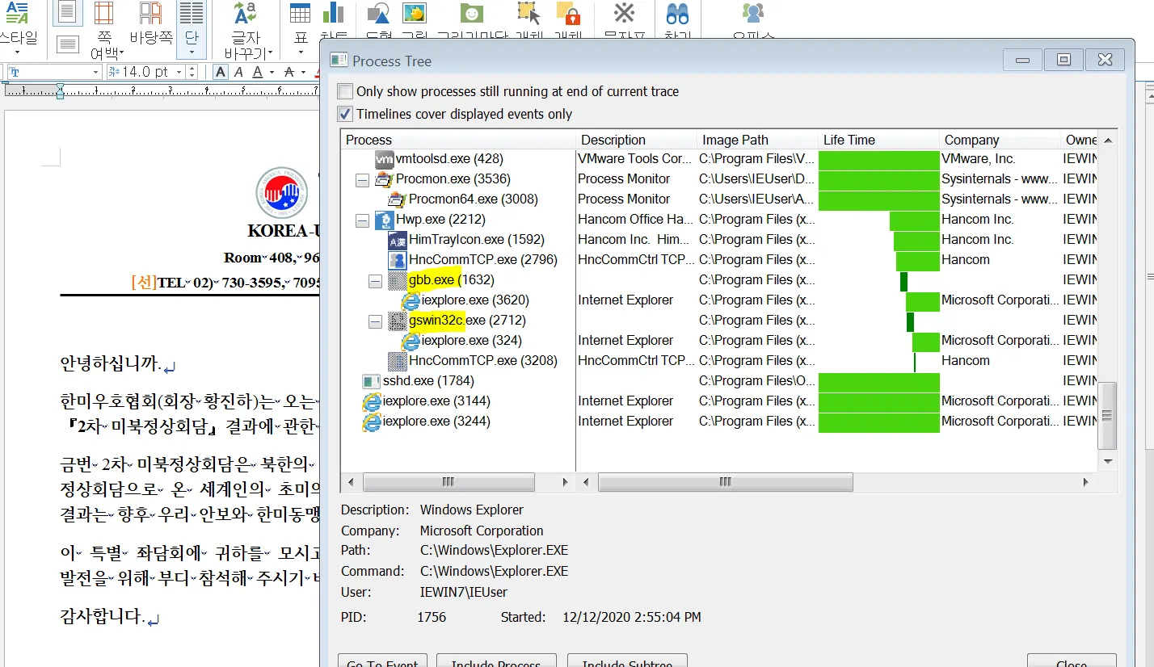Viewport: 1154px width, 667px height.
Task: Sort by the Description column header
Action: (x=637, y=140)
